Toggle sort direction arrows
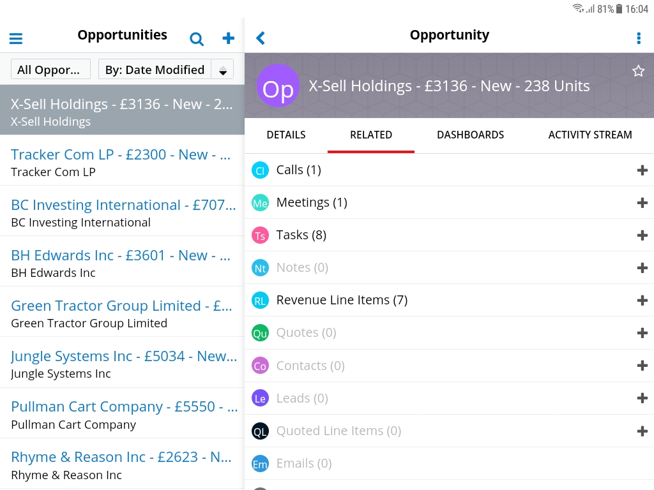Screen dimensions: 654x490 coord(223,70)
